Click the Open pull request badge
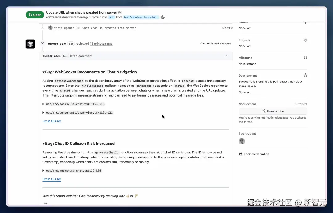 tap(35, 15)
